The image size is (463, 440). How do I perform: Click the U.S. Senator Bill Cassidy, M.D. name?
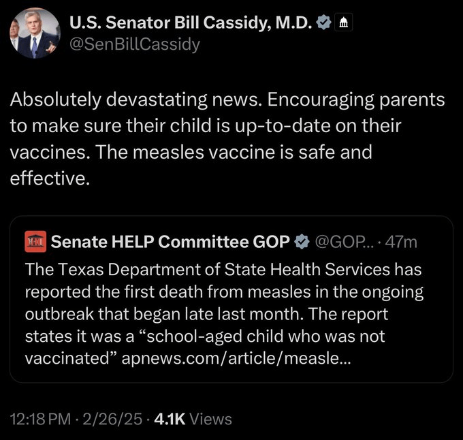(x=190, y=23)
